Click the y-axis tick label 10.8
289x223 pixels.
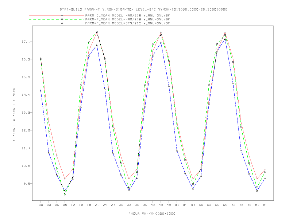point(25,166)
